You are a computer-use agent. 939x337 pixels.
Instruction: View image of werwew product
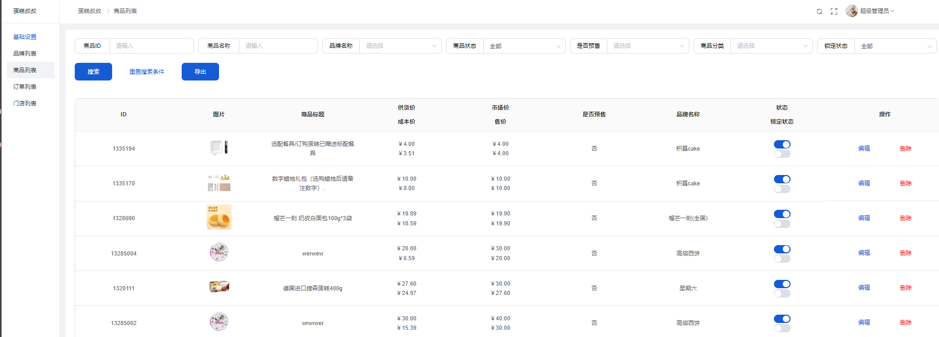click(x=219, y=252)
